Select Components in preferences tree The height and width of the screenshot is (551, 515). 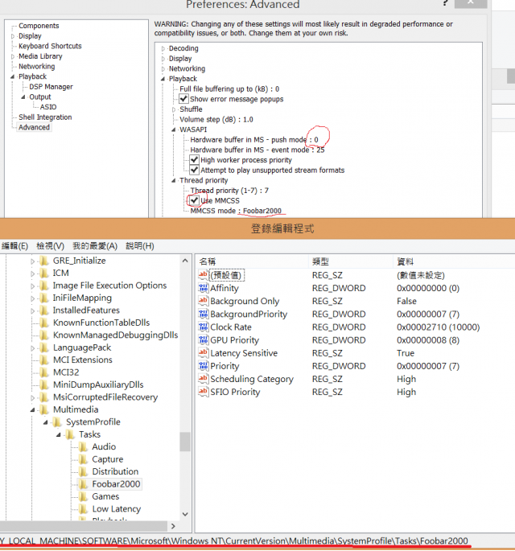point(39,26)
